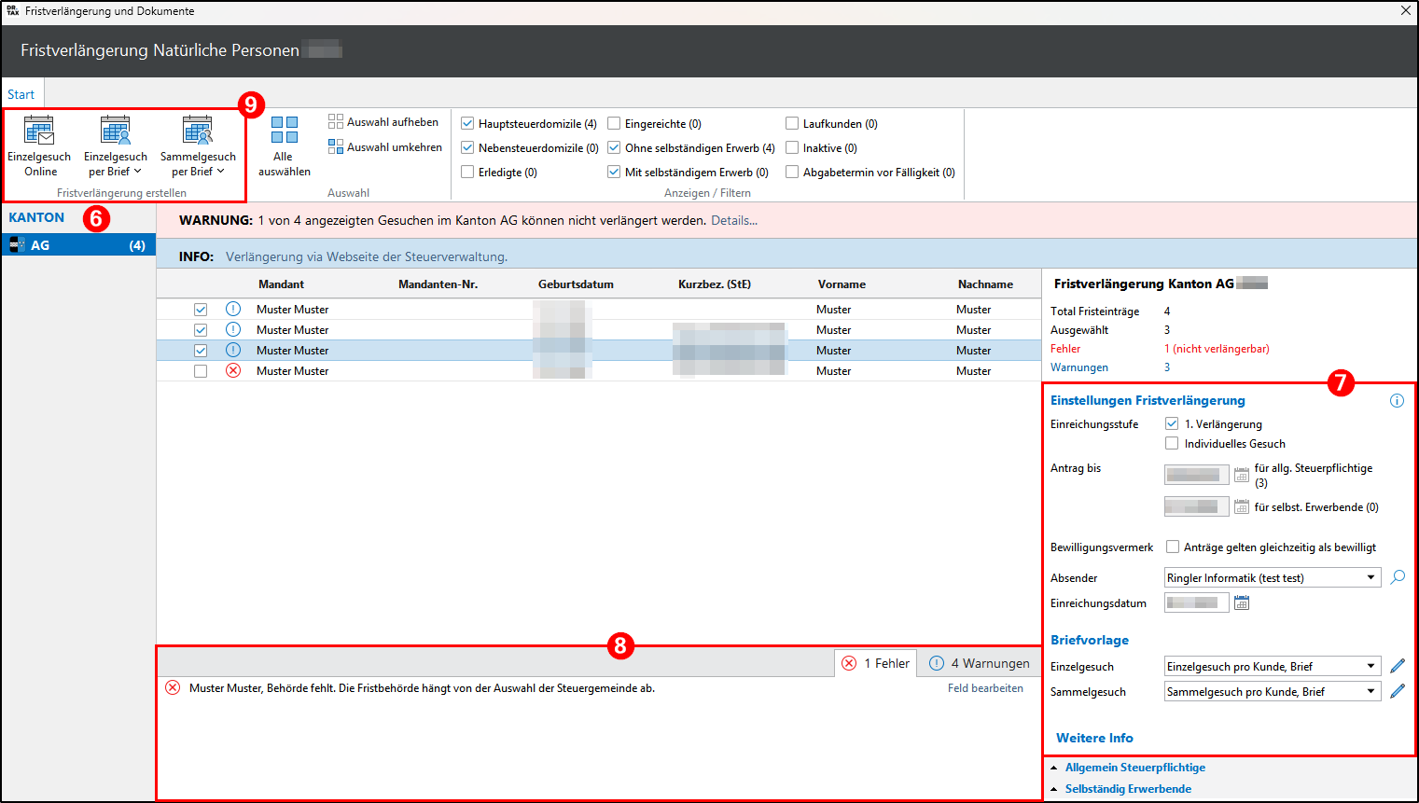Tick the Individuelles Gesuch checkbox
Screen dimensions: 1419x803
point(1172,444)
